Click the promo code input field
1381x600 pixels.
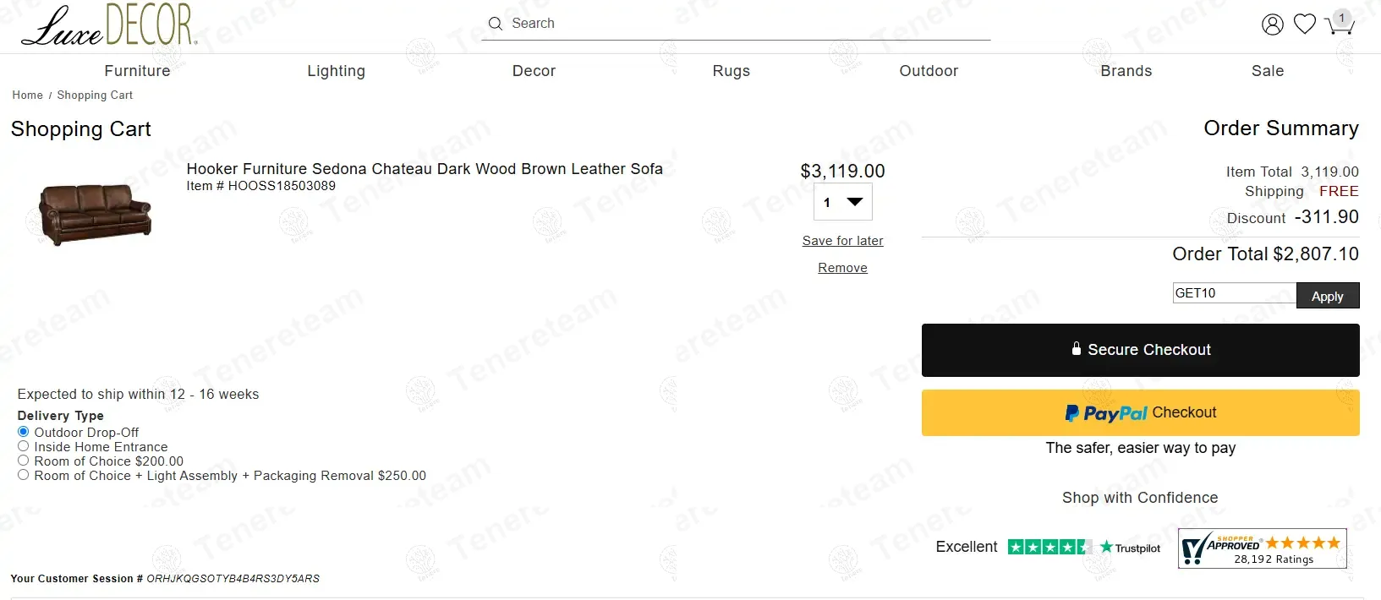[x=1234, y=293]
